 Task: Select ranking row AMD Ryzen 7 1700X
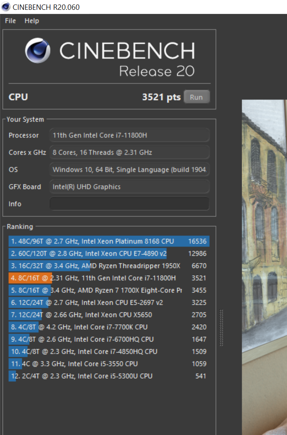click(x=109, y=290)
